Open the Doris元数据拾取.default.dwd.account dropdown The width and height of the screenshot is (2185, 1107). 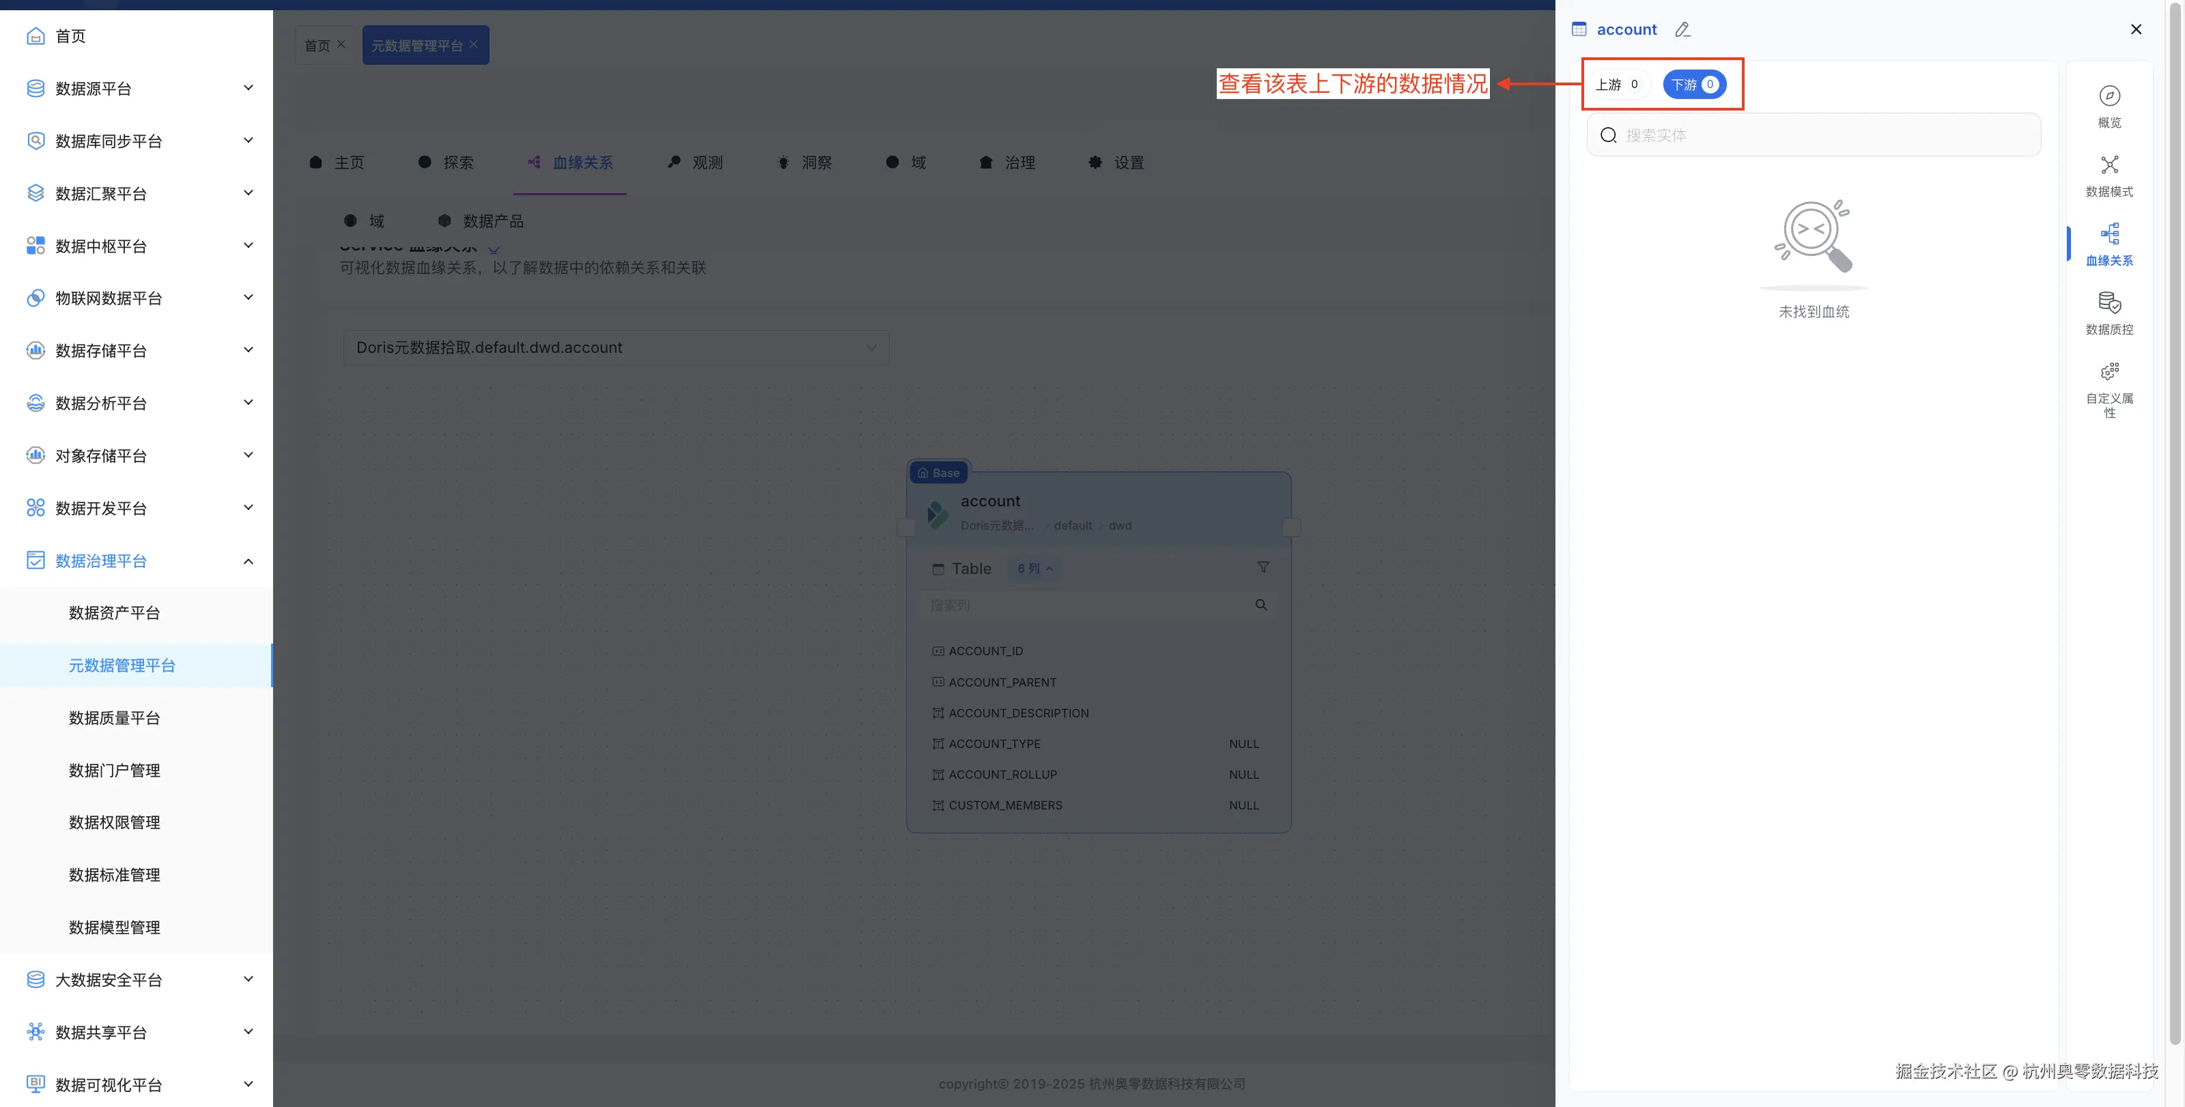[616, 347]
